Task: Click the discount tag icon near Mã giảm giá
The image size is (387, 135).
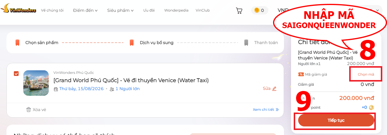Action: coord(301,74)
